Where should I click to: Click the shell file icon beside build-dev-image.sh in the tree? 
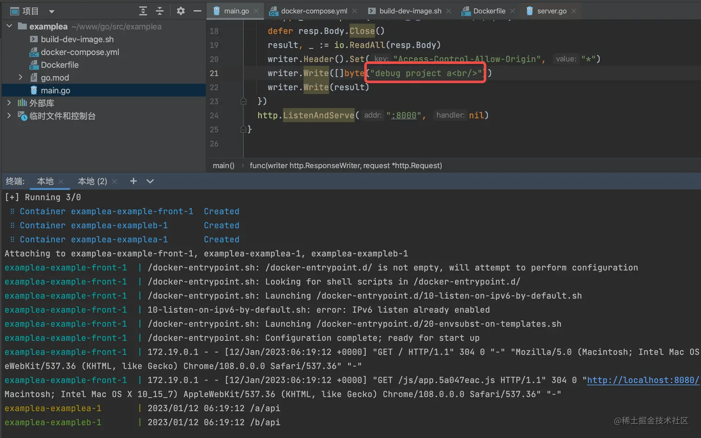pos(34,39)
